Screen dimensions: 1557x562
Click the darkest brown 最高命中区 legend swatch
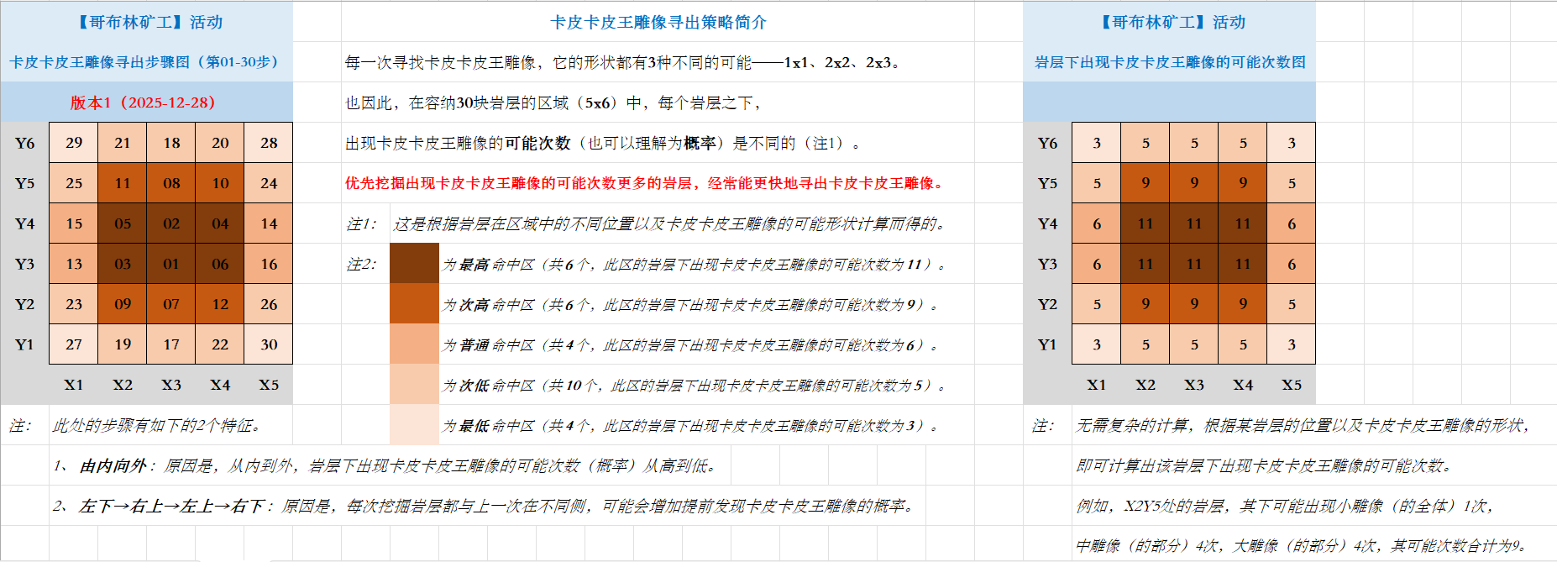pos(414,264)
